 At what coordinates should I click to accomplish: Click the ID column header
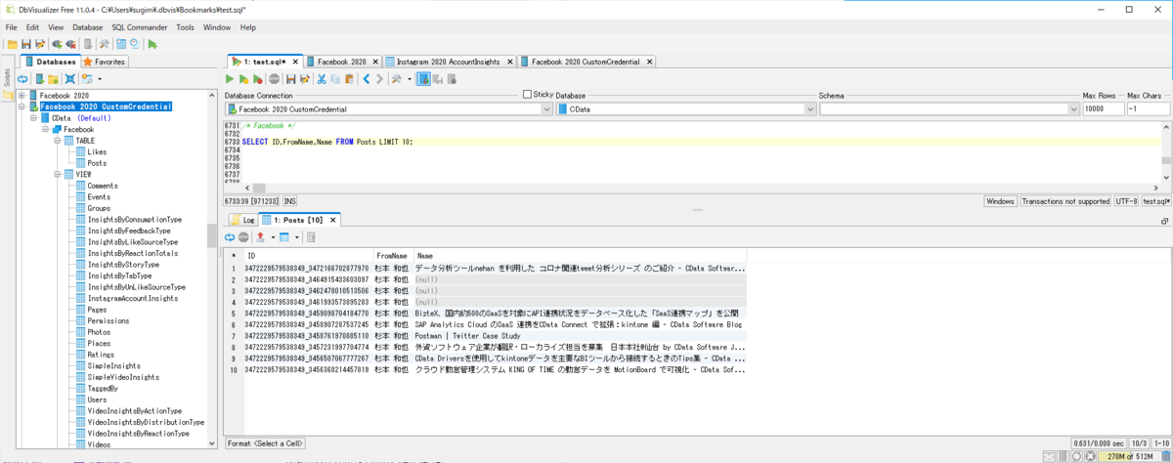[308, 255]
